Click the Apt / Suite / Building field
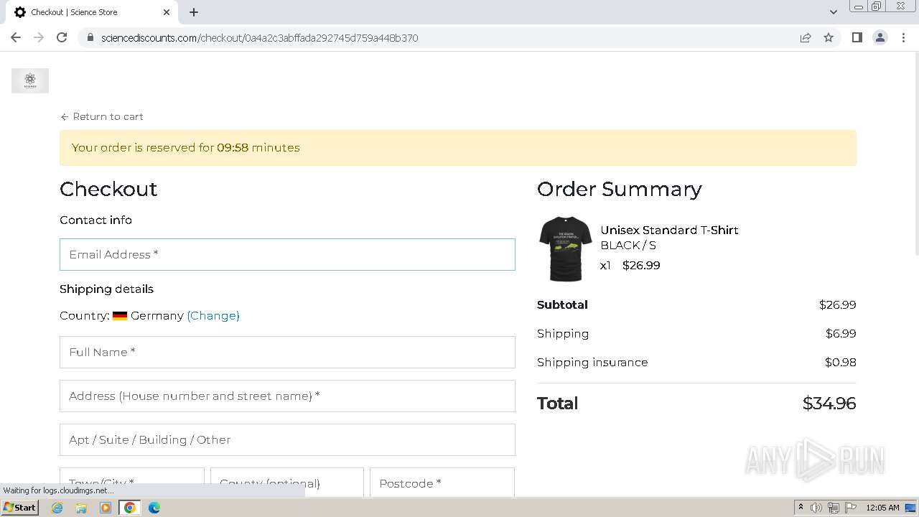This screenshot has width=919, height=517. (x=287, y=439)
